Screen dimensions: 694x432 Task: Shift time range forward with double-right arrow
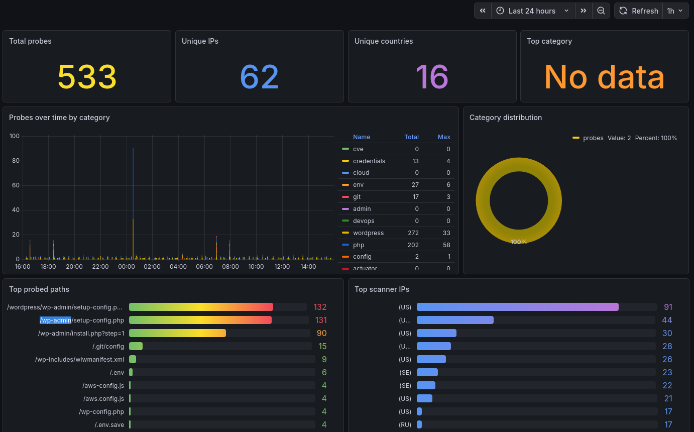point(583,11)
